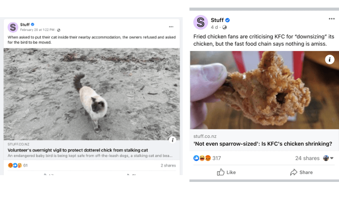
Task: Expand the profile switcher beside 24 shares
Action: click(328, 158)
